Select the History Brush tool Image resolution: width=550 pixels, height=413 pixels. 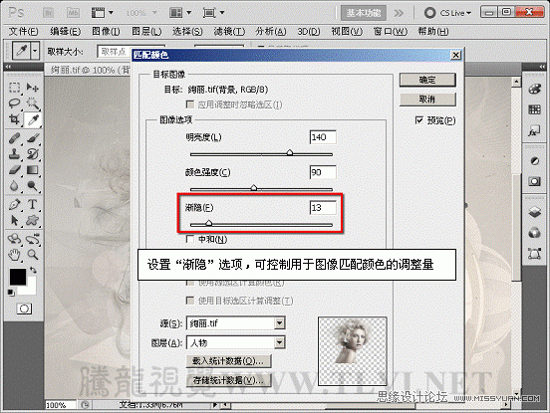pos(33,154)
